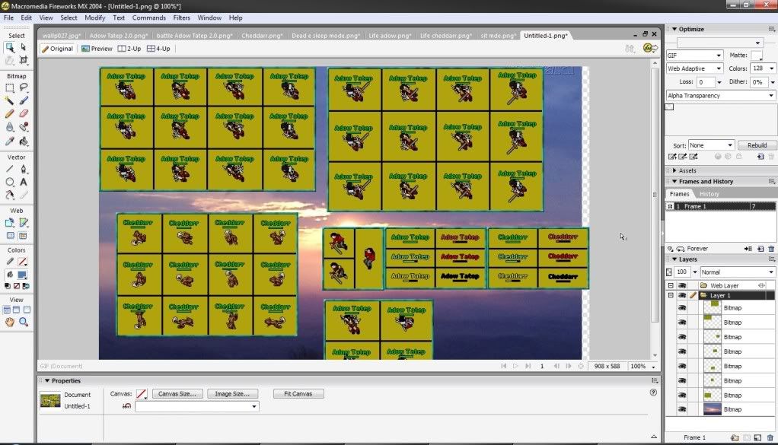
Task: Hide the Web Layer using eye icon
Action: (681, 285)
